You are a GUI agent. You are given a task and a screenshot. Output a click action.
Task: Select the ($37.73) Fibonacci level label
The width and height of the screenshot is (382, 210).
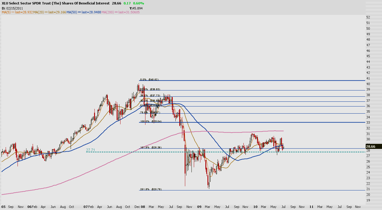(x=156, y=96)
